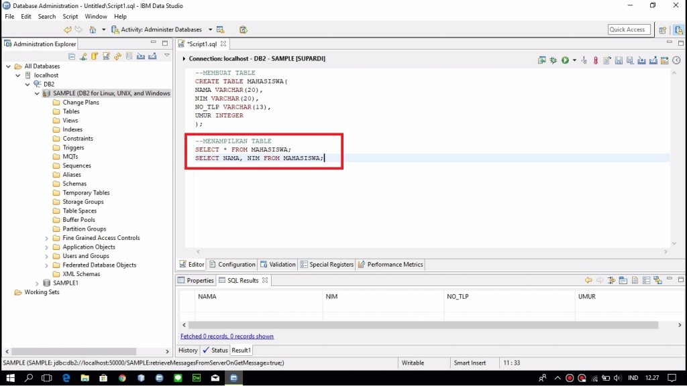Click the home icon in main toolbar
The width and height of the screenshot is (687, 386).
click(93, 29)
